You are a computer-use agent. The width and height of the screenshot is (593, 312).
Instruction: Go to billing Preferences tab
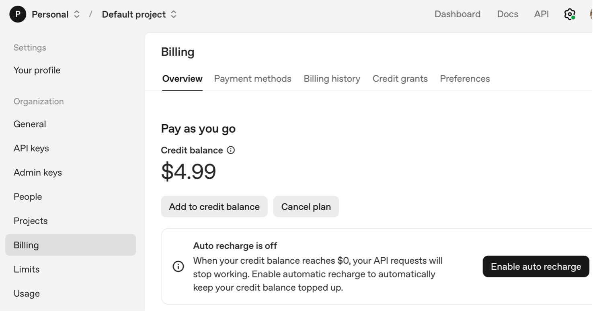tap(465, 79)
